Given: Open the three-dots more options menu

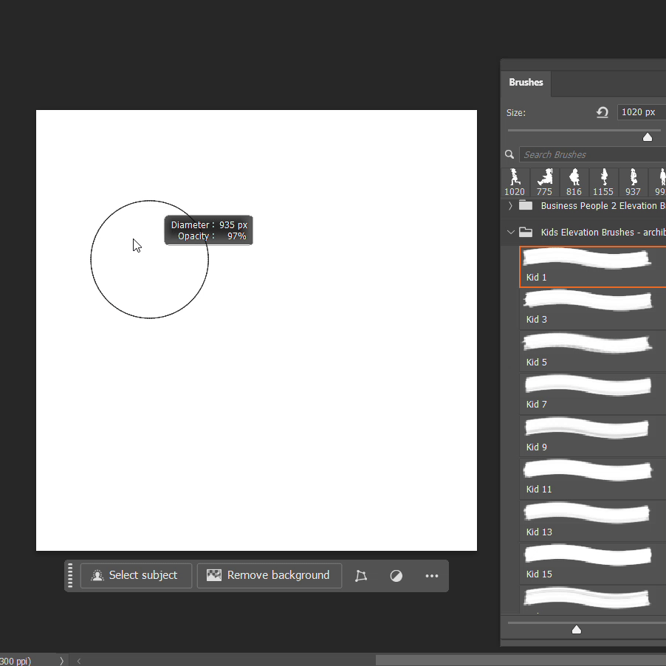Looking at the screenshot, I should [432, 576].
